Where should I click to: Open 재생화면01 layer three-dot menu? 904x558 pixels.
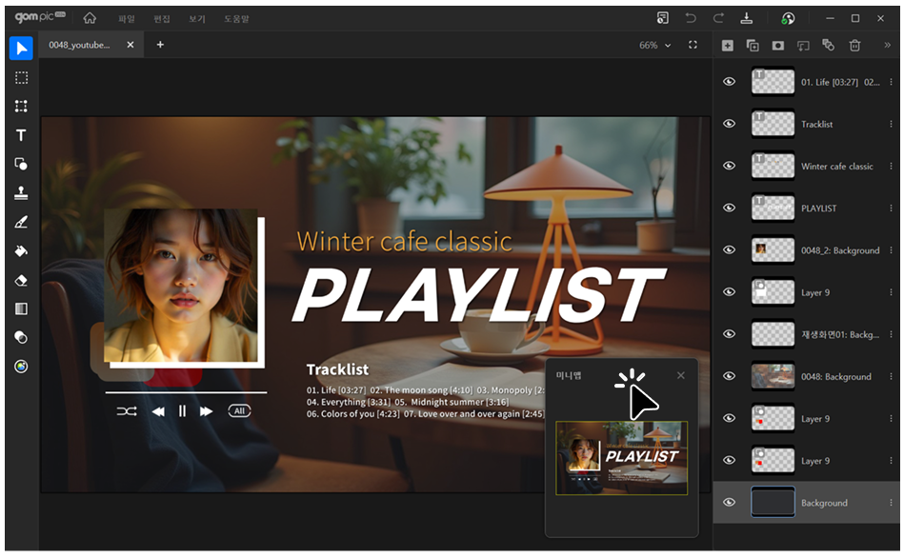(892, 334)
